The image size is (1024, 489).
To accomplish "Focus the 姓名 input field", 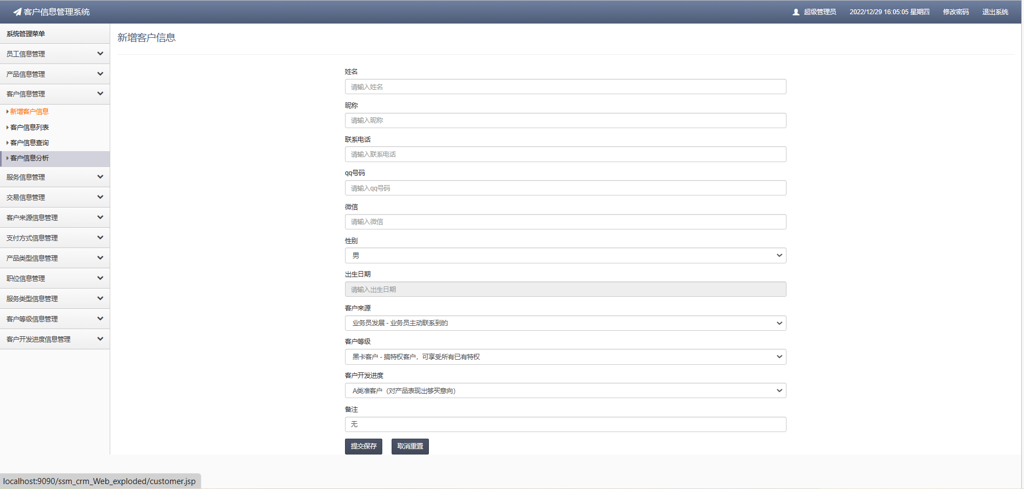I will [565, 87].
